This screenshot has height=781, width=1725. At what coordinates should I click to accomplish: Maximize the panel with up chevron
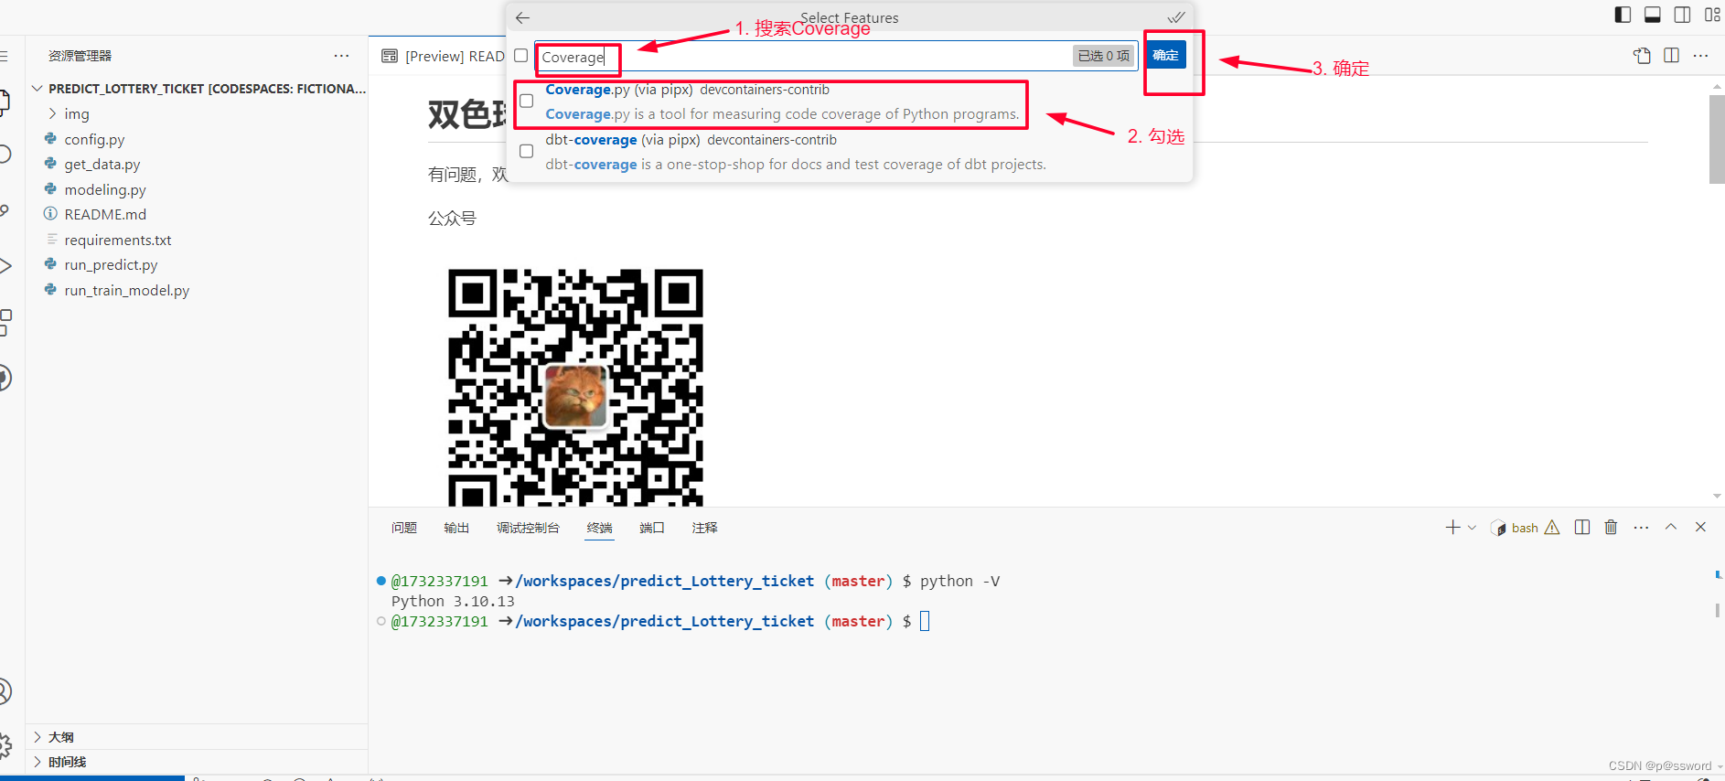tap(1671, 527)
